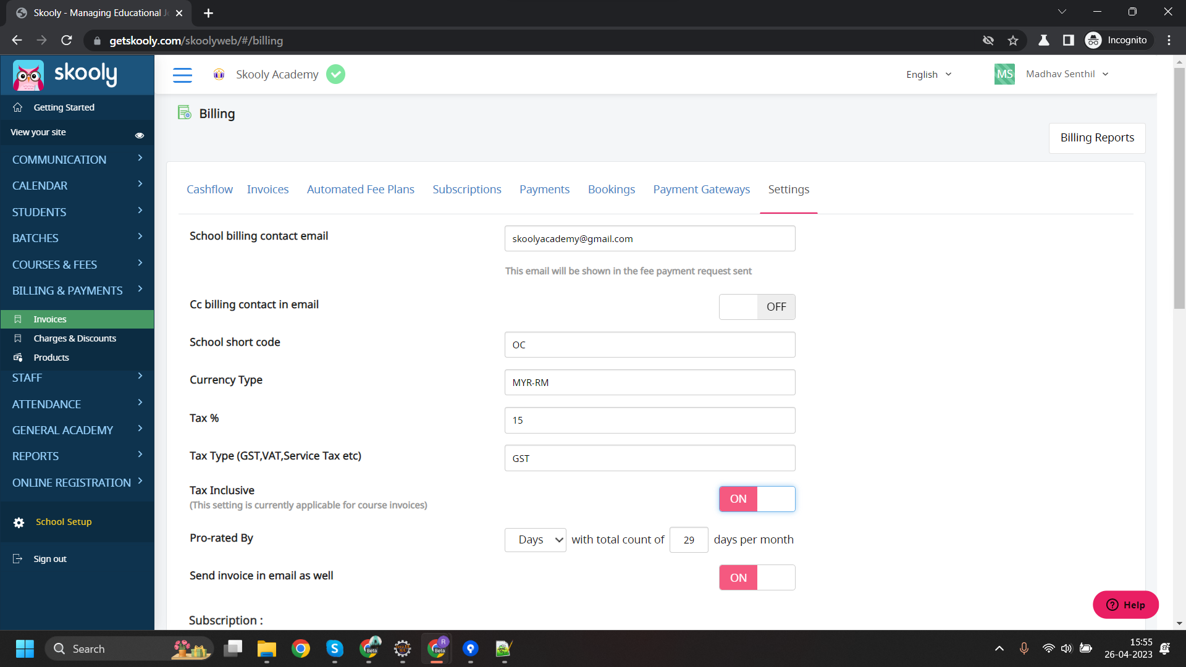Click the Skooly Academy school logo icon
The height and width of the screenshot is (667, 1186).
pyautogui.click(x=219, y=75)
